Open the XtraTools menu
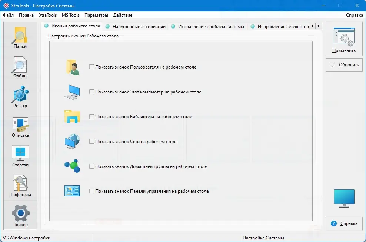 (48, 15)
